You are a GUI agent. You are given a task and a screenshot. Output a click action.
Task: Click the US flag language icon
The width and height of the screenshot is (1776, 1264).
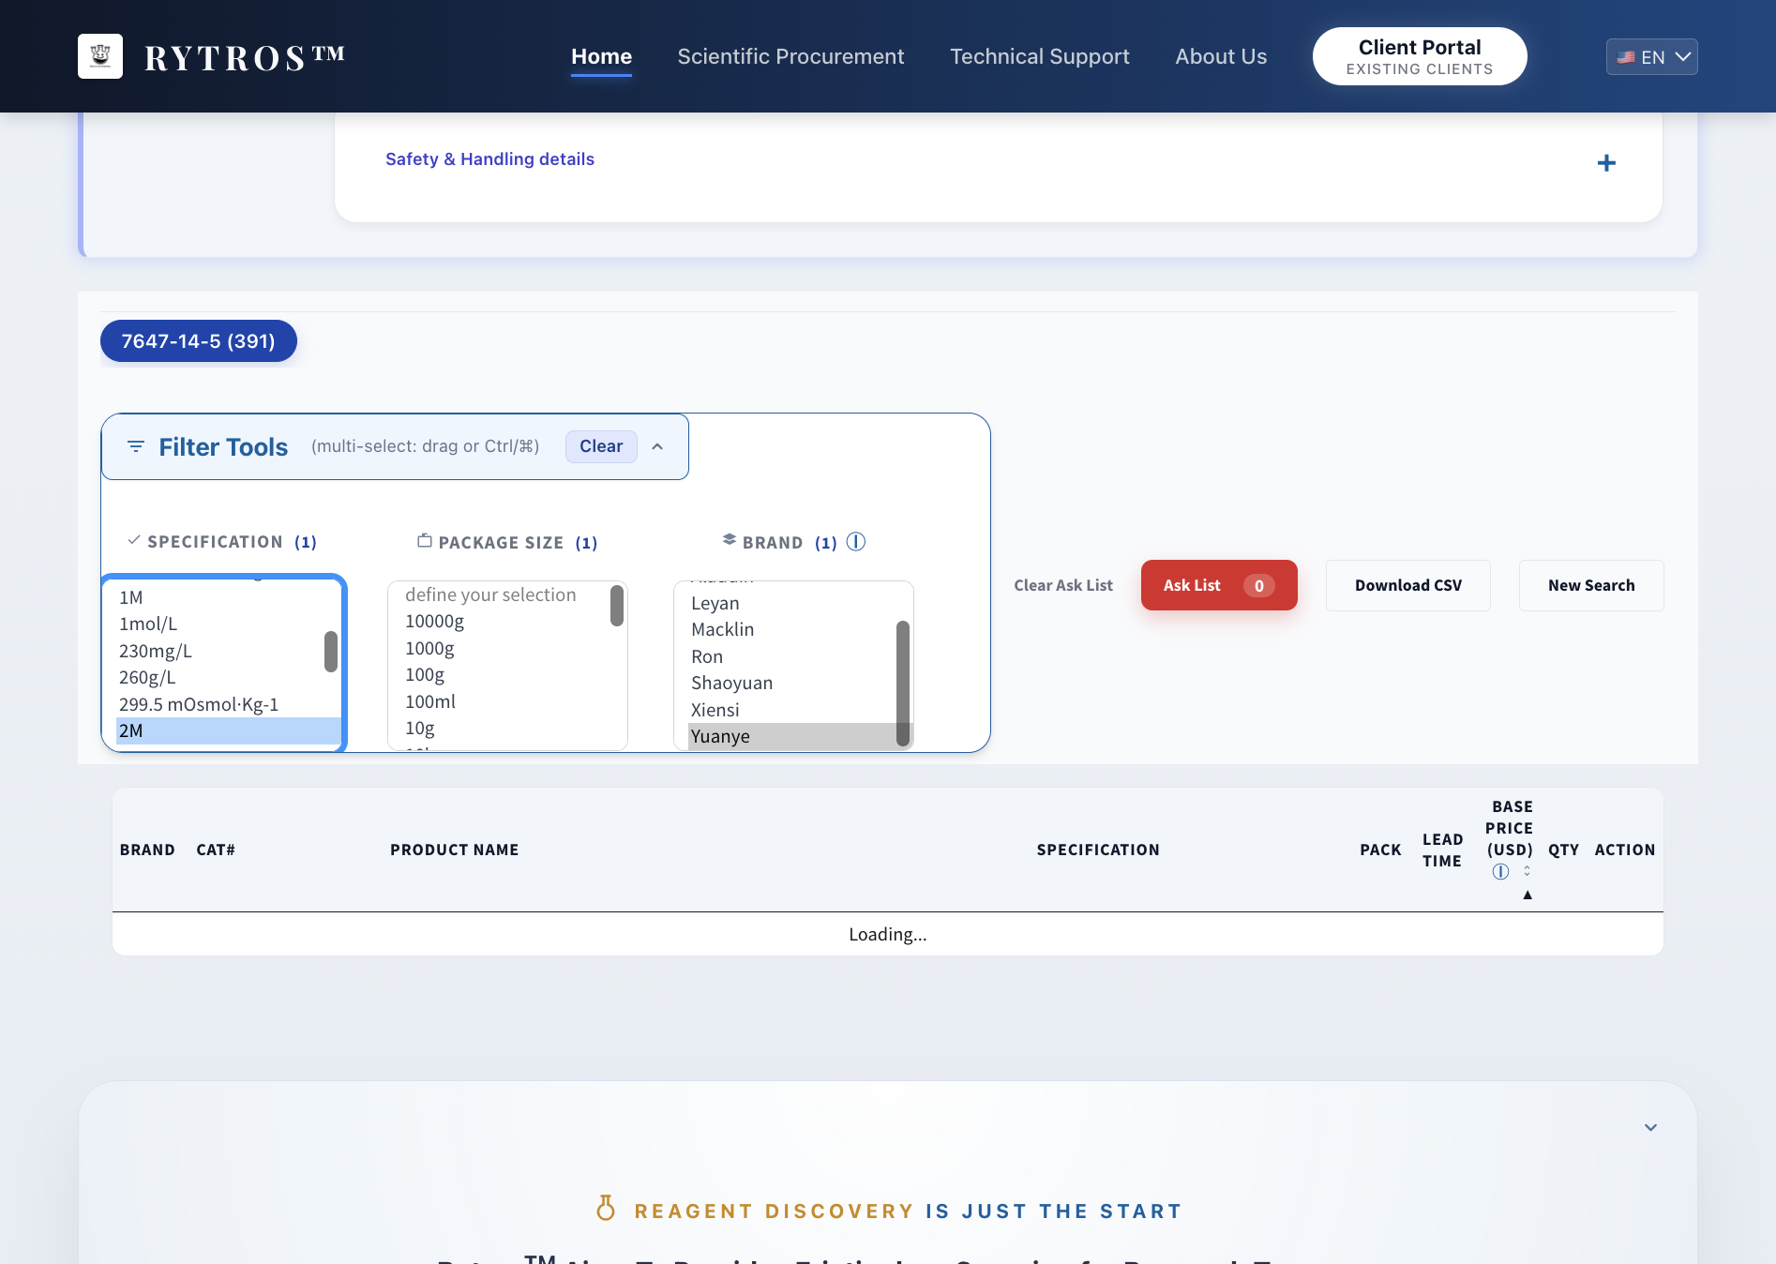1626,57
